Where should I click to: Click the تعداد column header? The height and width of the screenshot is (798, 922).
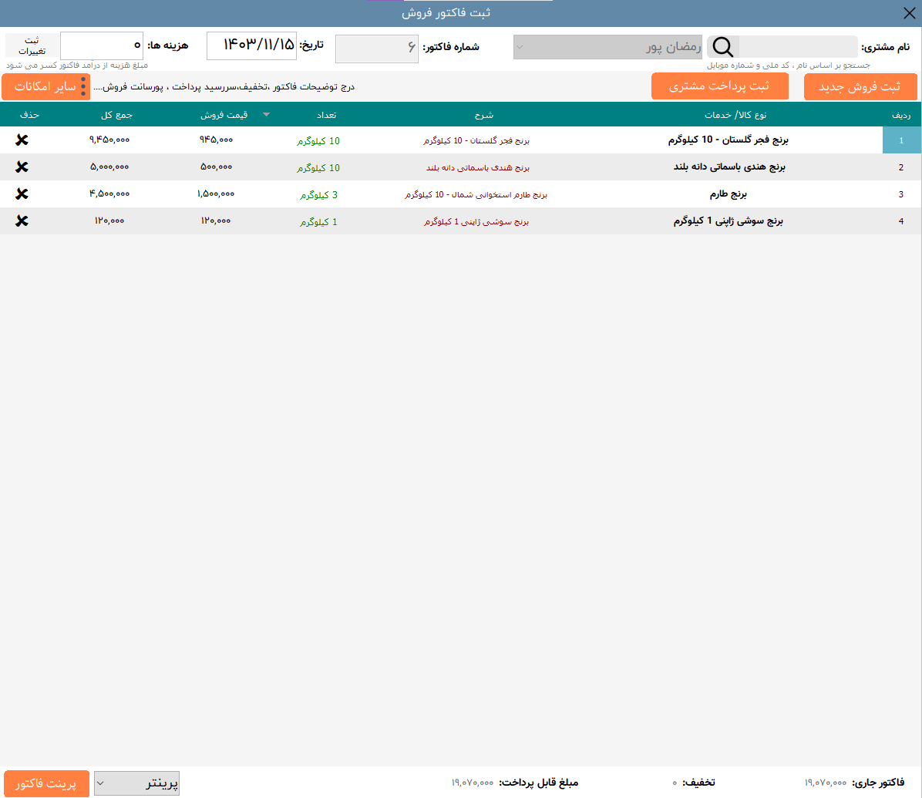(x=326, y=115)
